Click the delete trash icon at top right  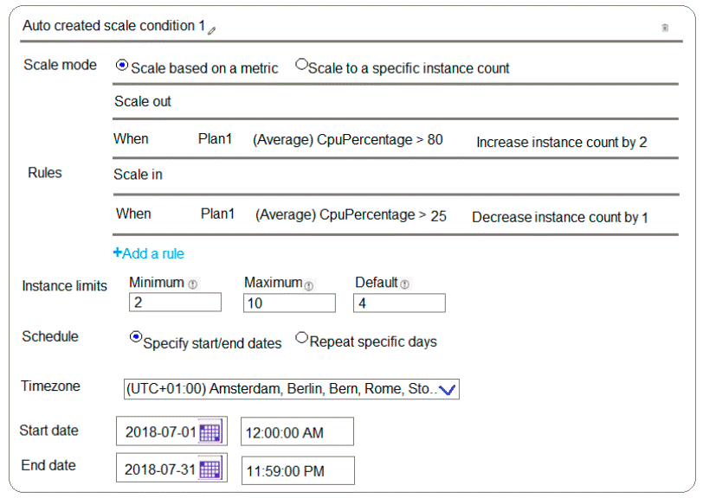[665, 28]
